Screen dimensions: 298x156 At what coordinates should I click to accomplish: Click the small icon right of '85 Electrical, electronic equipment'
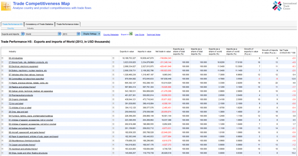(114, 66)
